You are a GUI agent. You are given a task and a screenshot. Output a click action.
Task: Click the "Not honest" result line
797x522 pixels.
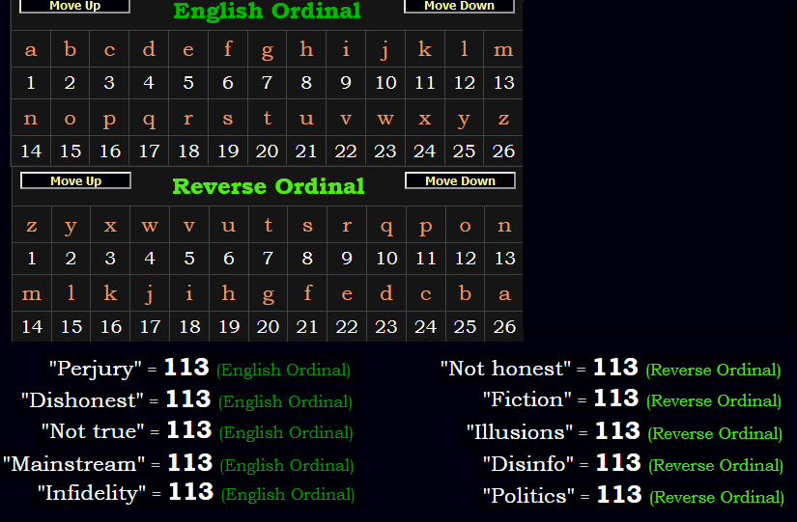pyautogui.click(x=611, y=369)
